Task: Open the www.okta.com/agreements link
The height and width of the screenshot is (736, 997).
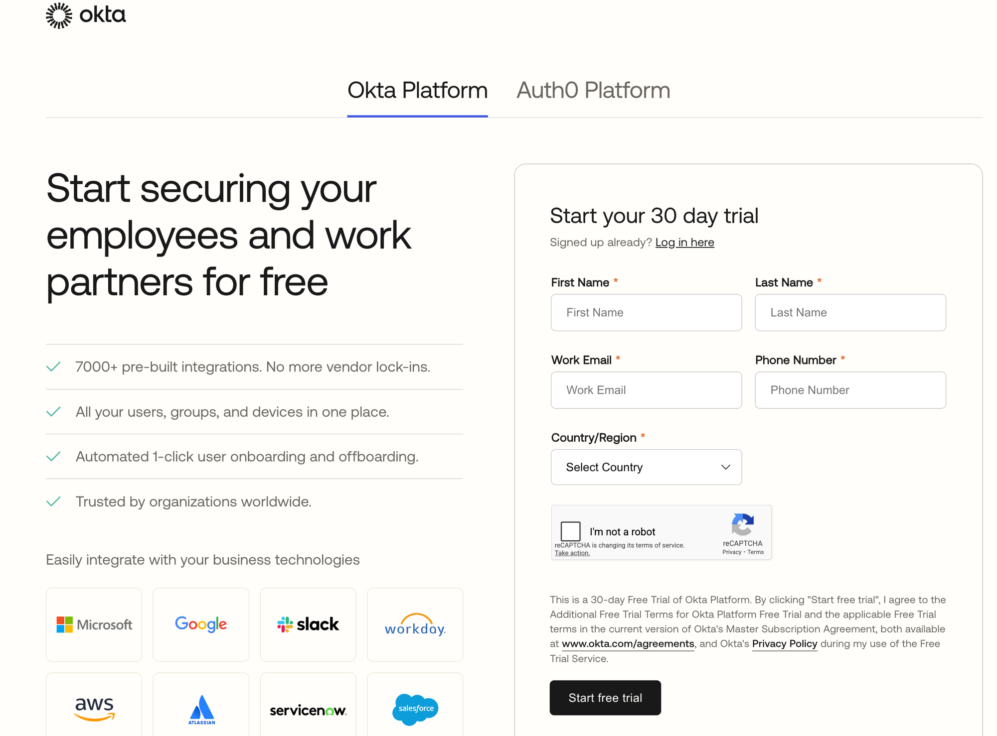Action: (628, 644)
